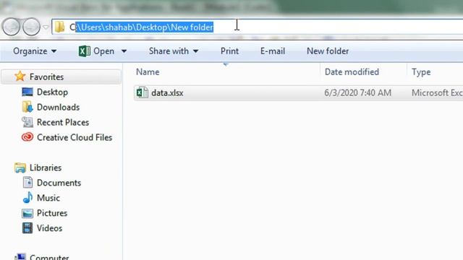Open Creative Cloud Files
Screen dimensions: 463x260
[x=75, y=137]
